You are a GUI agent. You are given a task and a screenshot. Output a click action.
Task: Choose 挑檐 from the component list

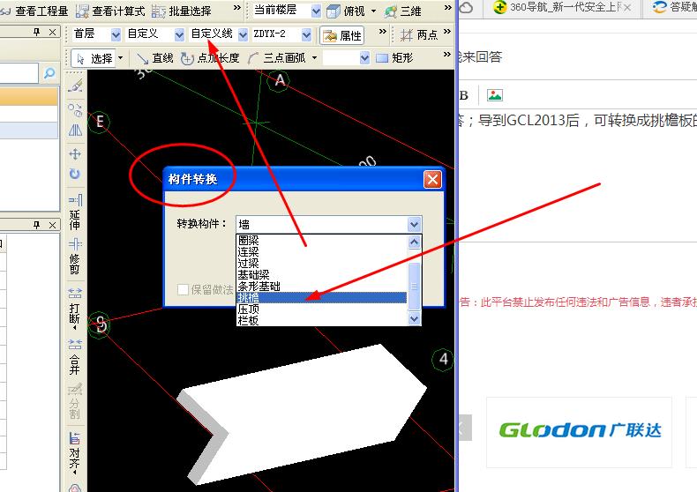[x=322, y=297]
